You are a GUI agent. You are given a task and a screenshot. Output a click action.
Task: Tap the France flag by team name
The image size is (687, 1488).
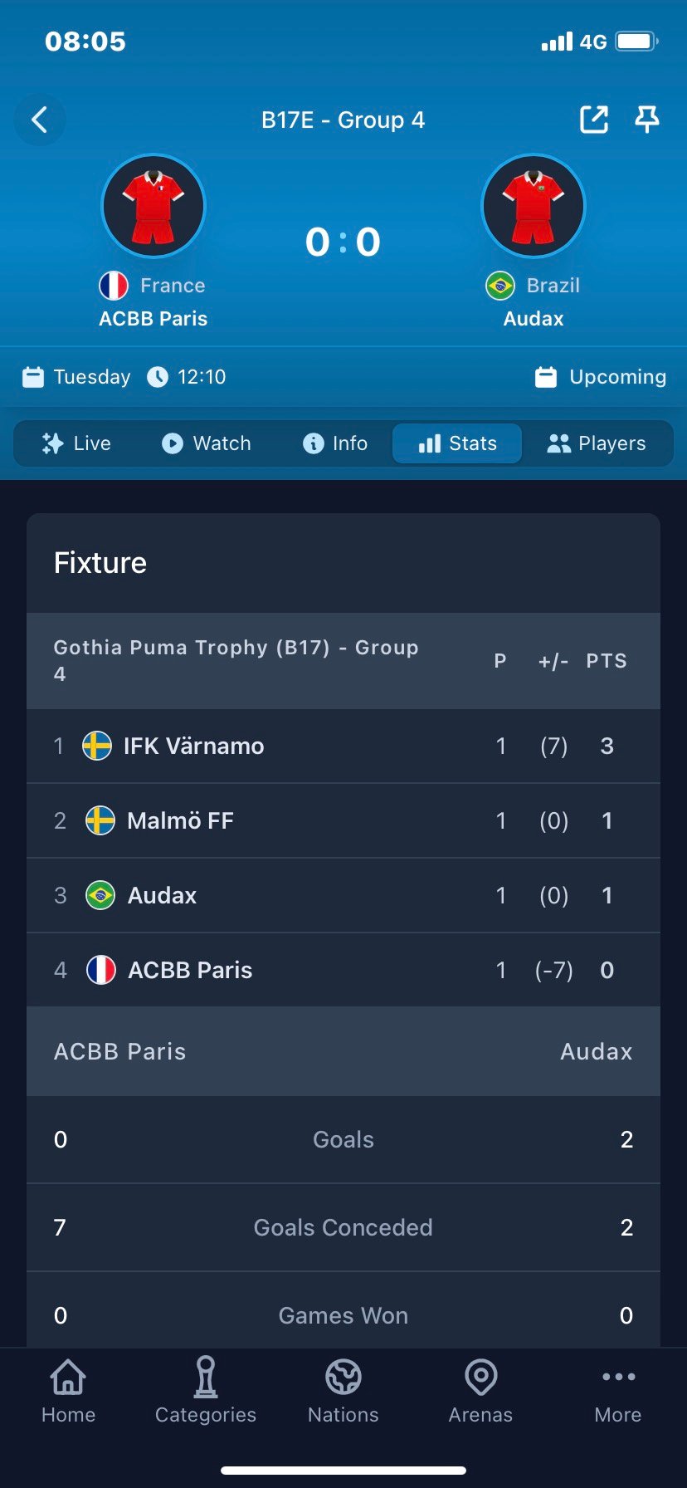click(114, 286)
